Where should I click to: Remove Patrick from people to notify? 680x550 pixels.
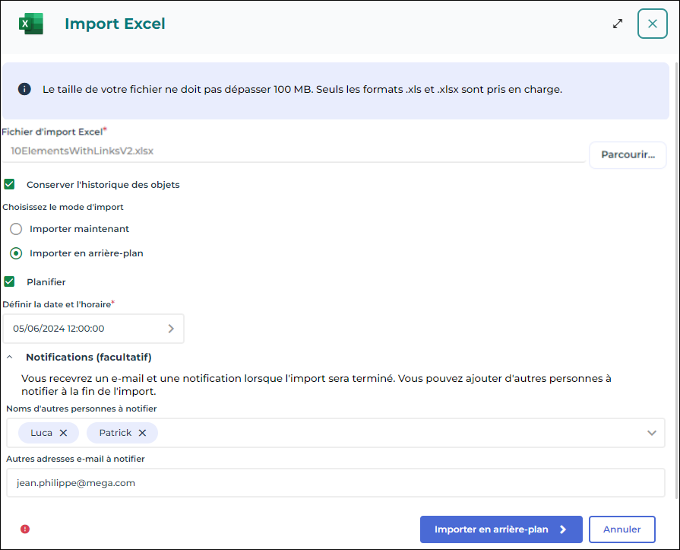coord(142,433)
